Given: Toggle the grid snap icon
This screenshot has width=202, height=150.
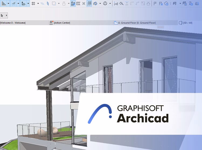Looking at the screenshot, I should pyautogui.click(x=33, y=3).
